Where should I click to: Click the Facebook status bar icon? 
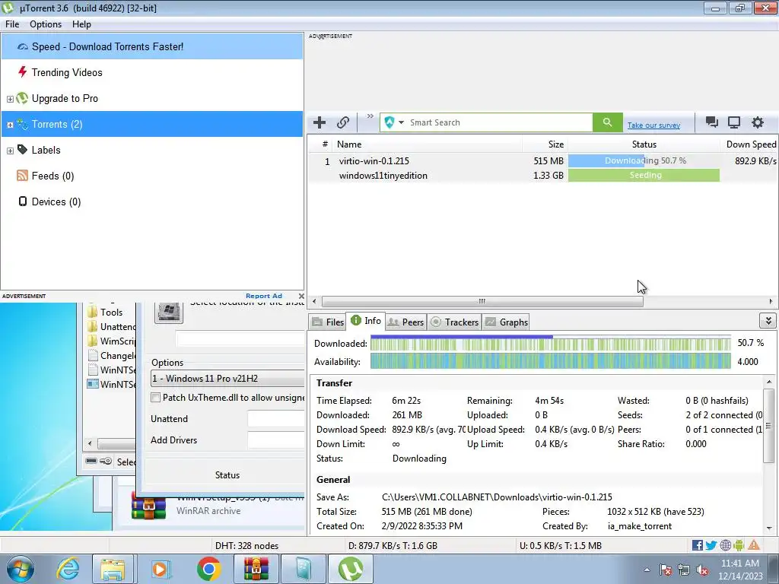[697, 545]
